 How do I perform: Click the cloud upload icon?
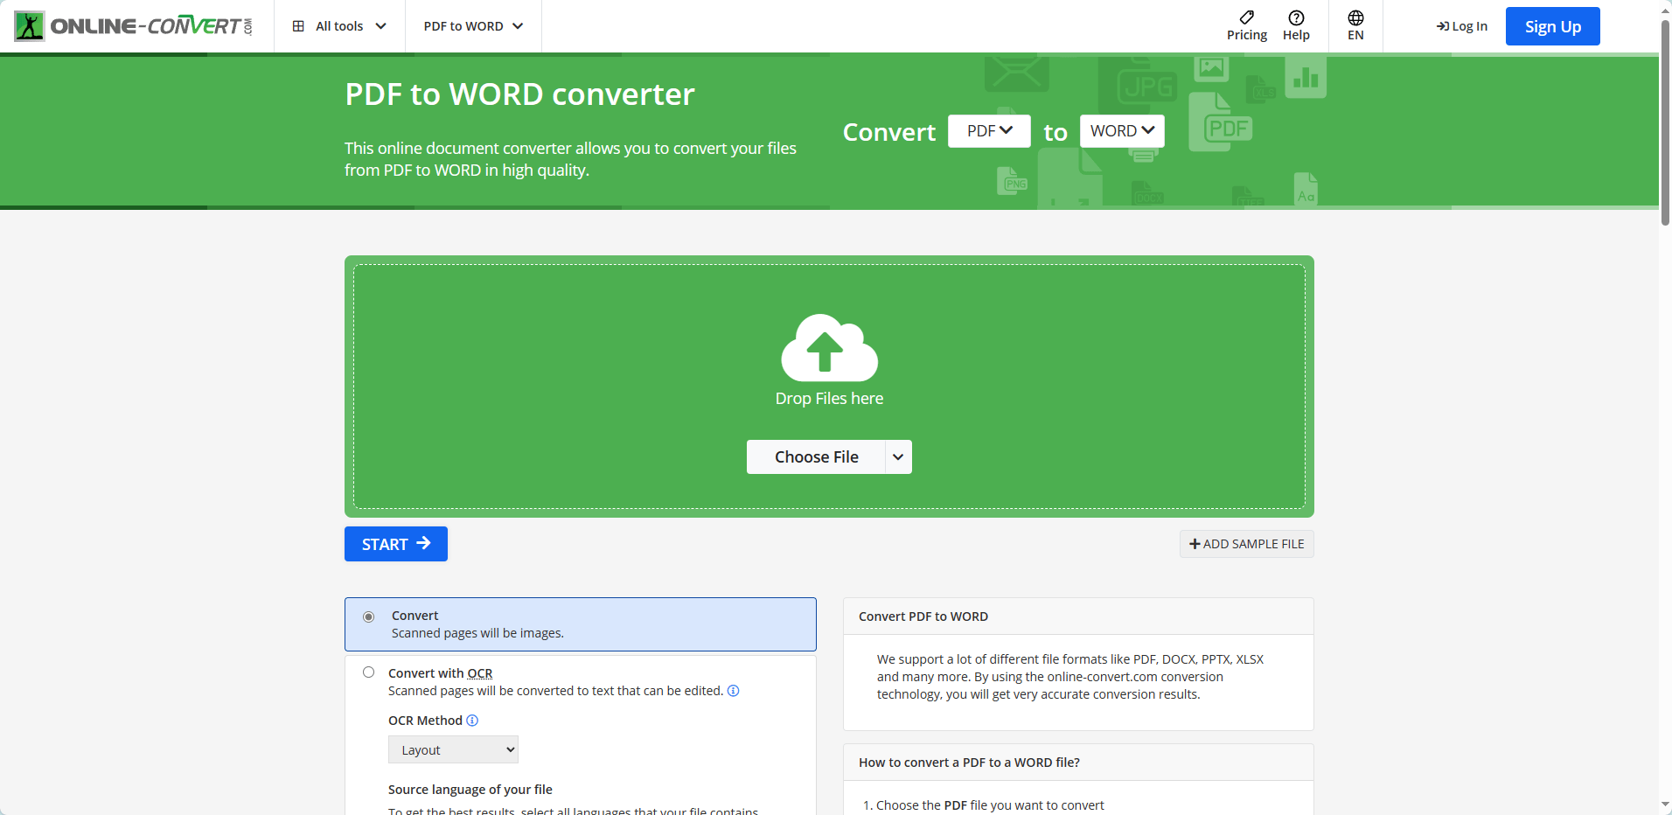tap(829, 347)
